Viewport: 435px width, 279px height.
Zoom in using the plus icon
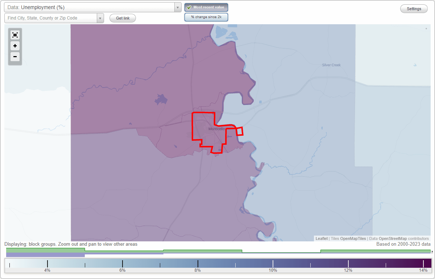point(15,46)
